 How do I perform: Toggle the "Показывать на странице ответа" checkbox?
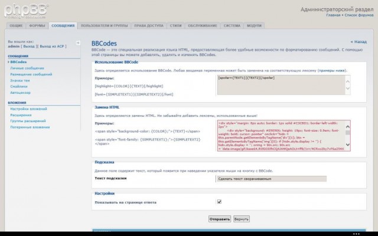tap(219, 202)
